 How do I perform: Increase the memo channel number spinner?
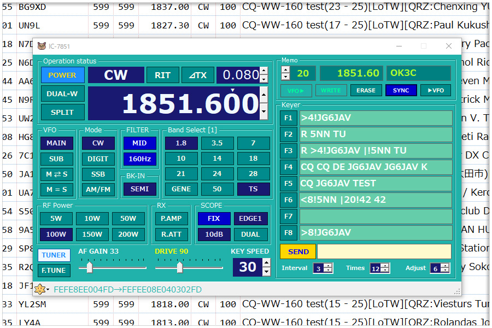tap(285, 69)
